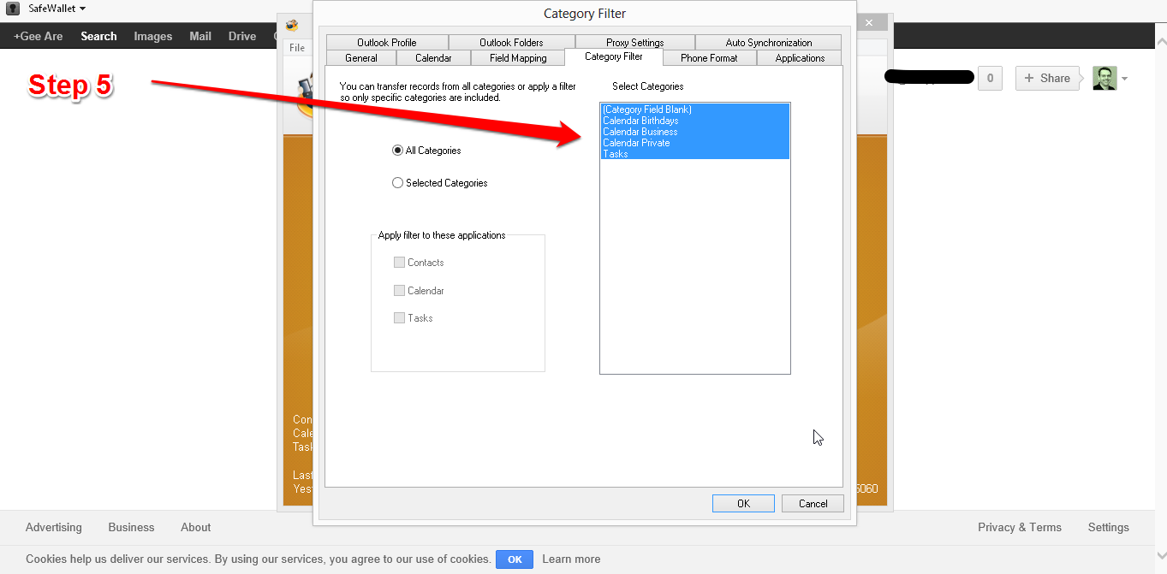
Task: Pick the Calendar Private list entry
Action: 636,143
